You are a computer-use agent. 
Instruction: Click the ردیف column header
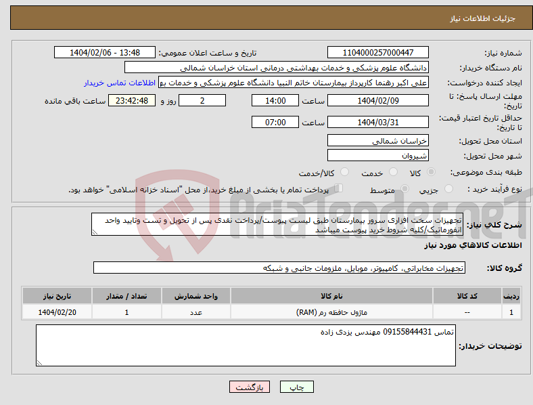coord(511,296)
